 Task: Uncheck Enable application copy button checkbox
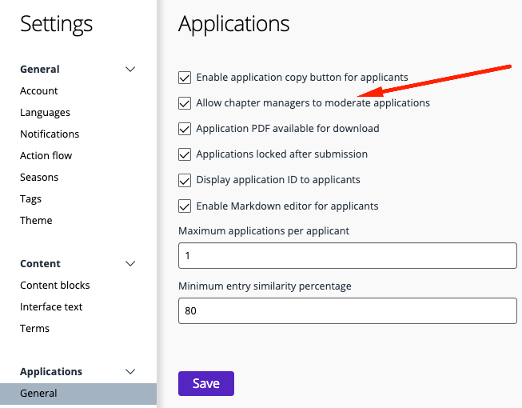185,78
